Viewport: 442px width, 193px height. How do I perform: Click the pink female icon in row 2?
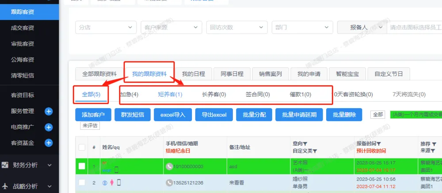112,182
